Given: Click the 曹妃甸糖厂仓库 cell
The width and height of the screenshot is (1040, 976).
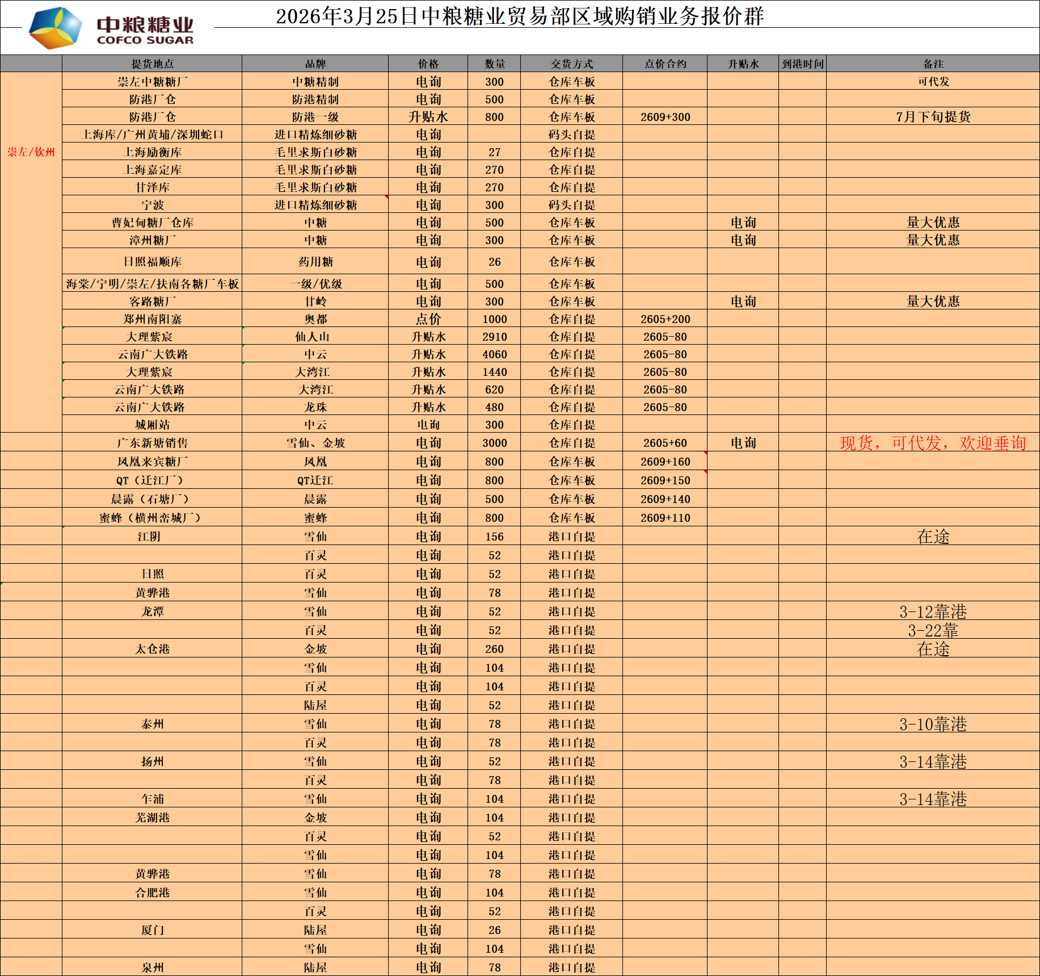Looking at the screenshot, I should tap(152, 222).
